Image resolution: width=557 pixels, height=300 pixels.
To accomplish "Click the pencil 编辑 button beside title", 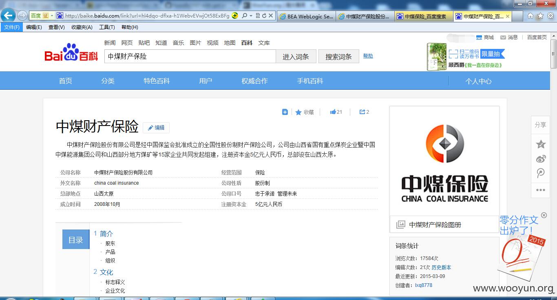I will 156,128.
